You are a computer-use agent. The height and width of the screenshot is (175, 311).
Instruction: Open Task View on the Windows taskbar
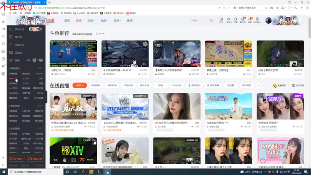point(75,171)
